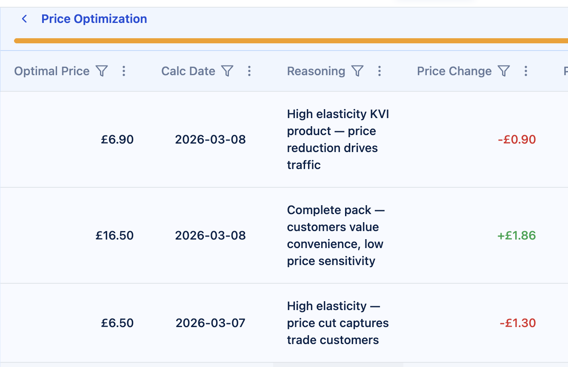Select the £16.50 optimal price cell
The width and height of the screenshot is (568, 367).
[114, 235]
